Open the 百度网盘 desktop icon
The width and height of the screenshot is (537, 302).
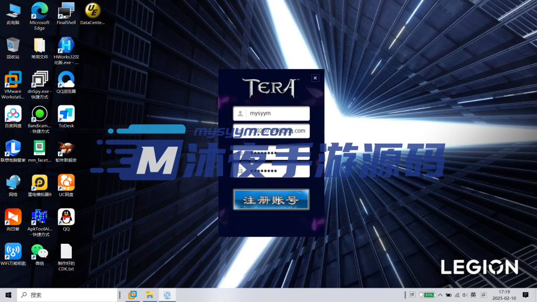tap(13, 114)
